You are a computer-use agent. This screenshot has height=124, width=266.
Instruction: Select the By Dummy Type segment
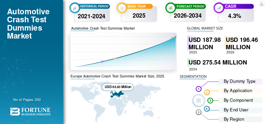[240, 81]
